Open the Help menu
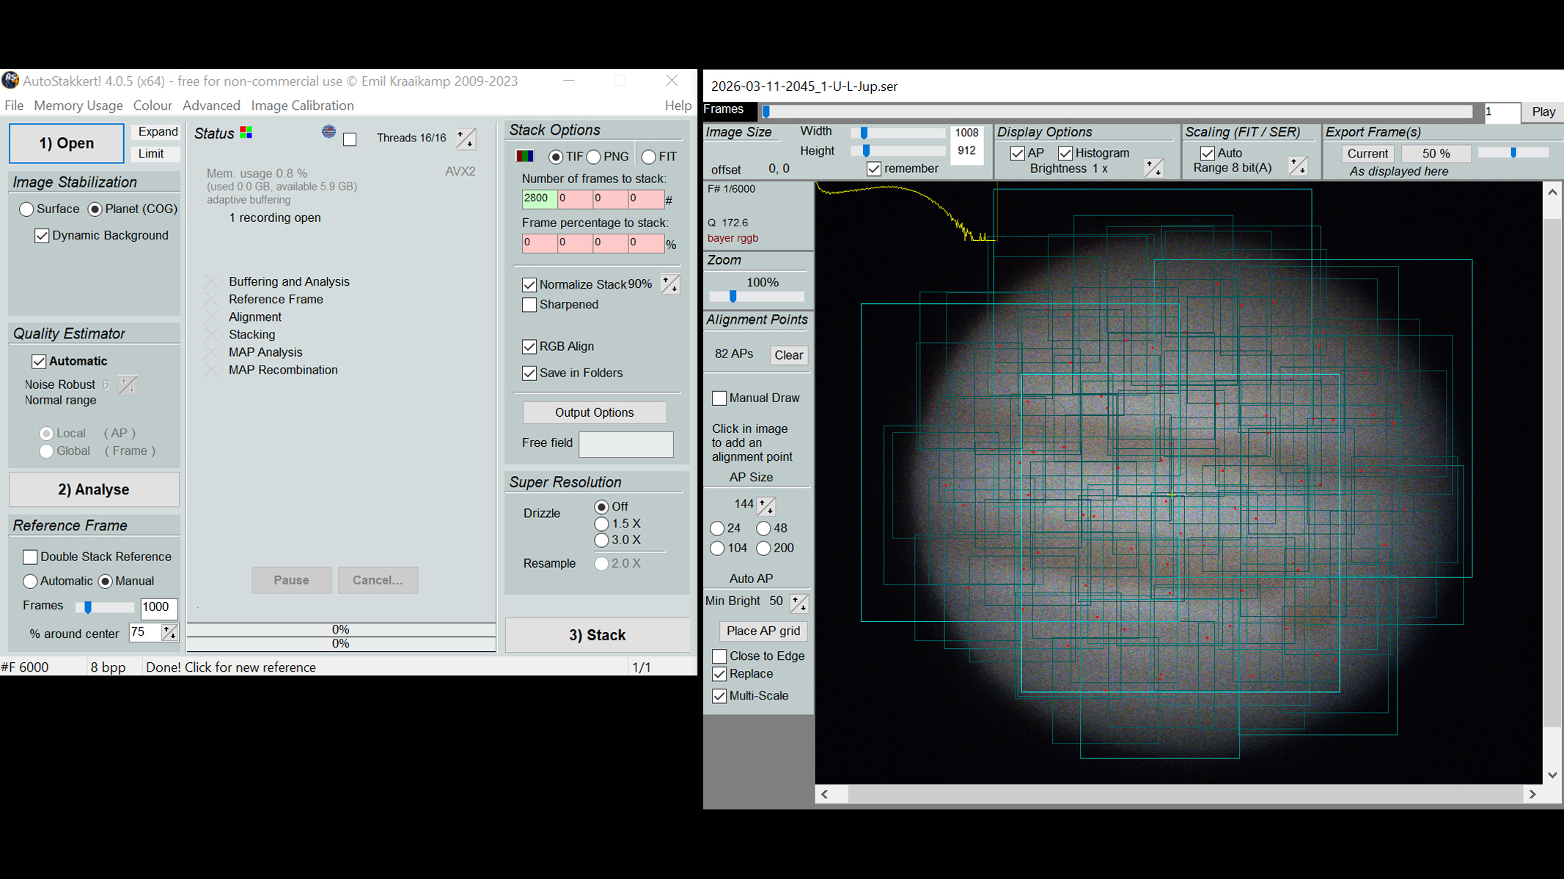 678,105
